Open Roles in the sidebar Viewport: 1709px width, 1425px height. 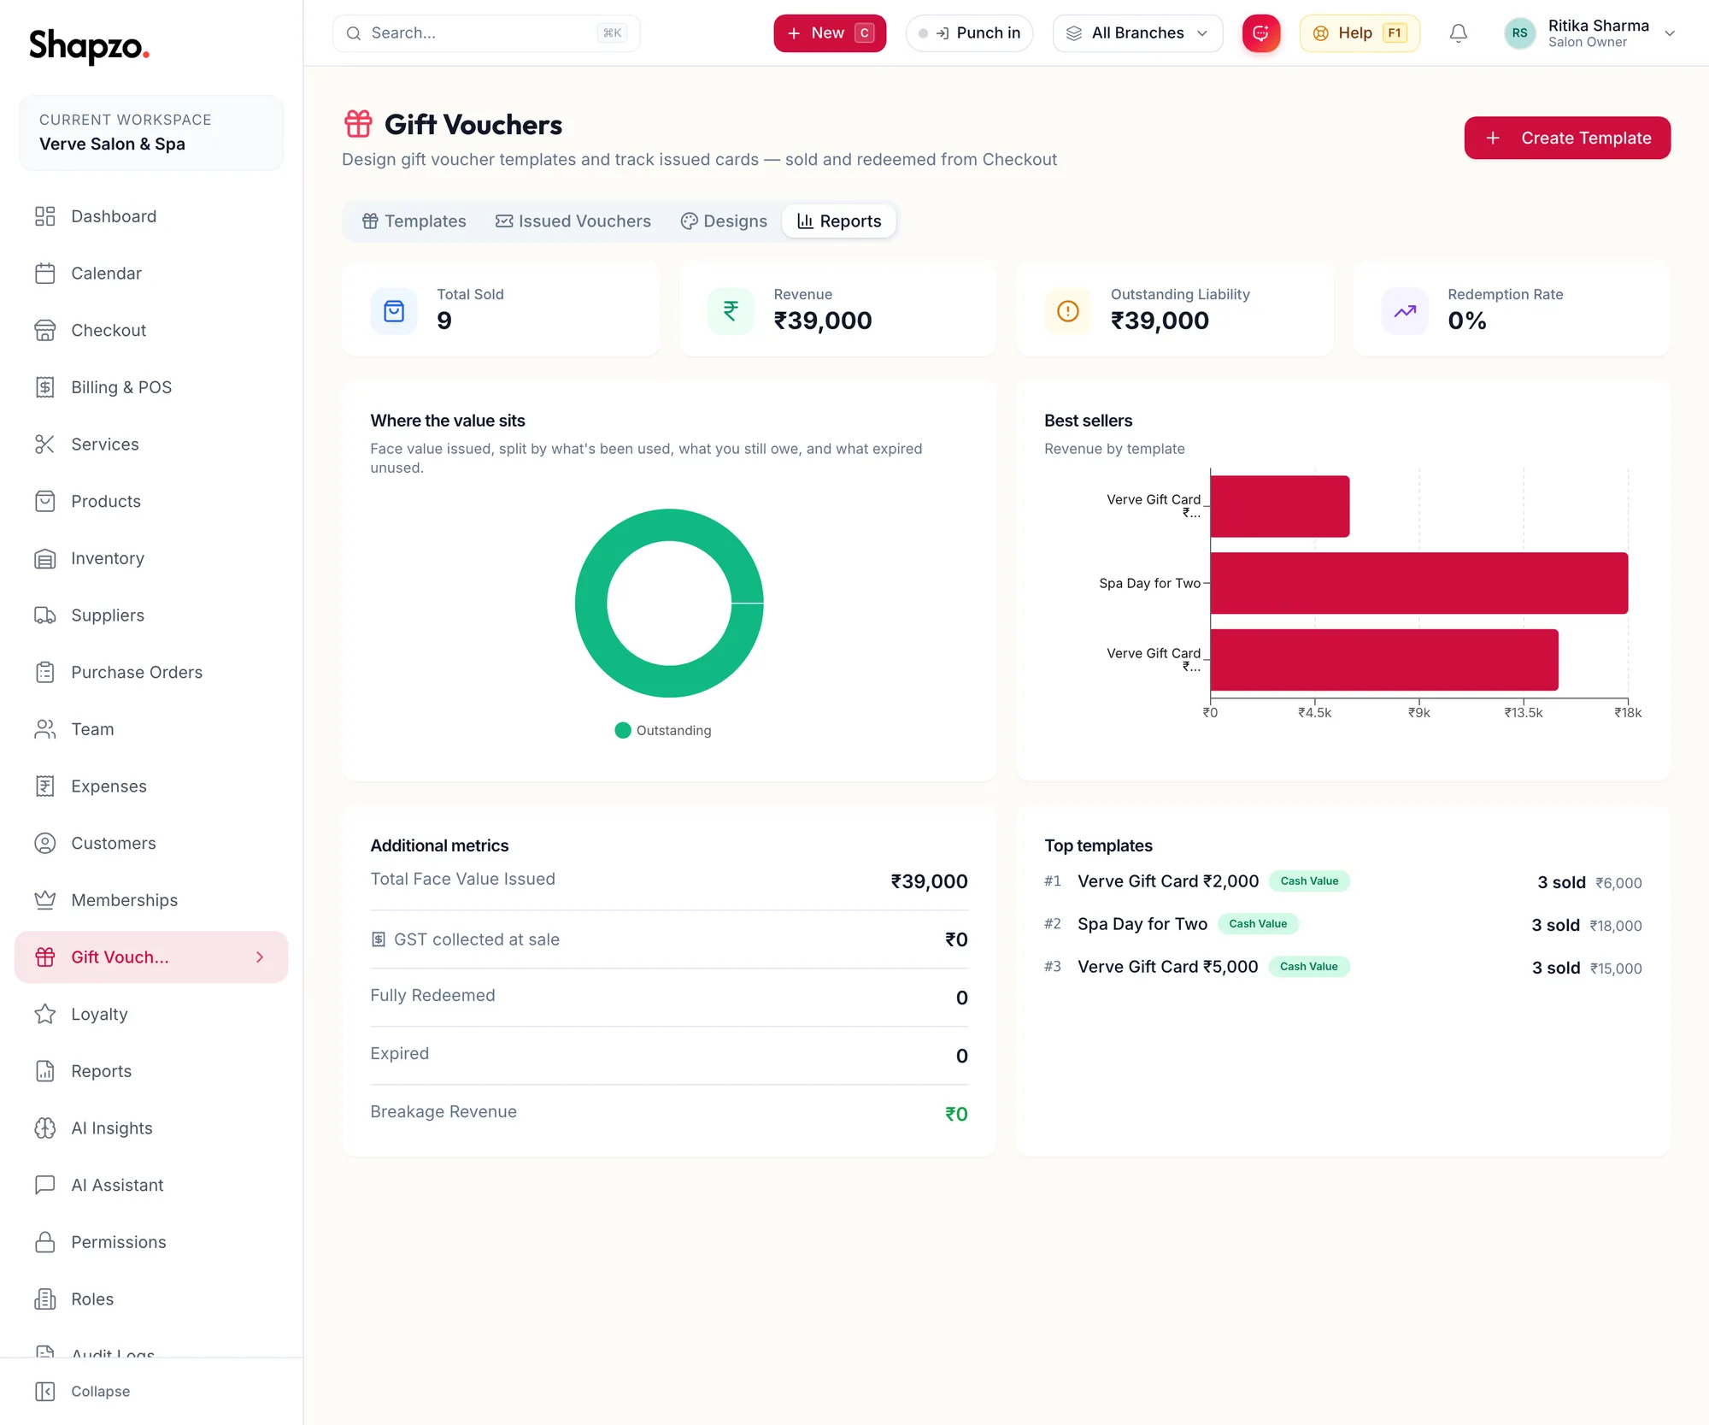(x=151, y=1299)
